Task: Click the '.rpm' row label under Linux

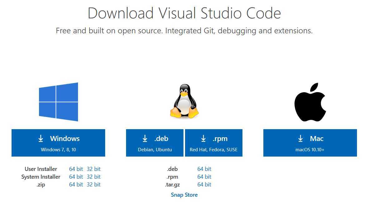Action: [x=173, y=177]
